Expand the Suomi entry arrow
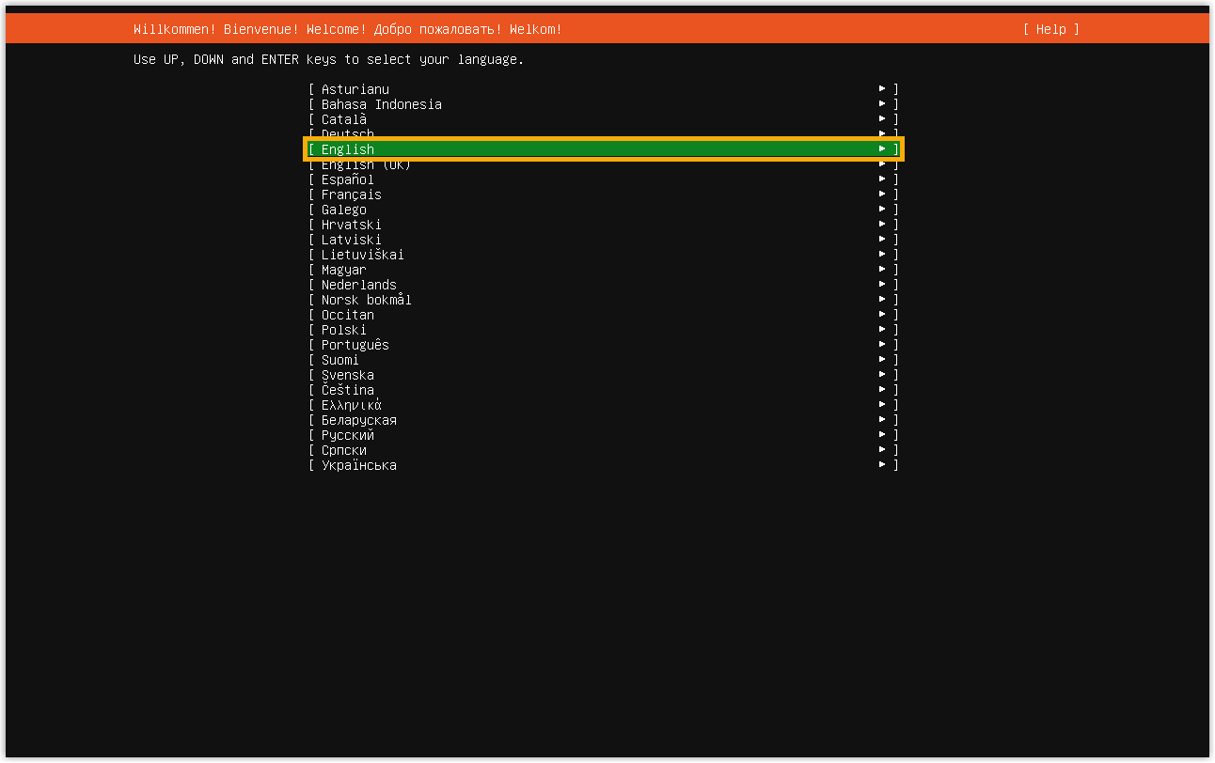The height and width of the screenshot is (763, 1215). [x=882, y=360]
